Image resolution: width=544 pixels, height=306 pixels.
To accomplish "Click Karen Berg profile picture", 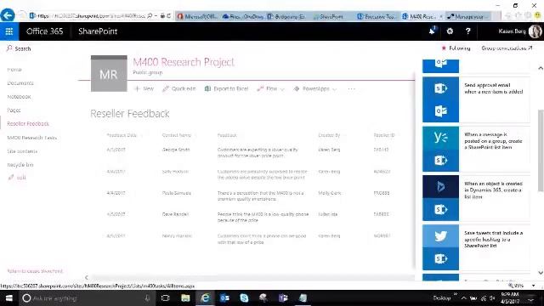I will coord(535,31).
